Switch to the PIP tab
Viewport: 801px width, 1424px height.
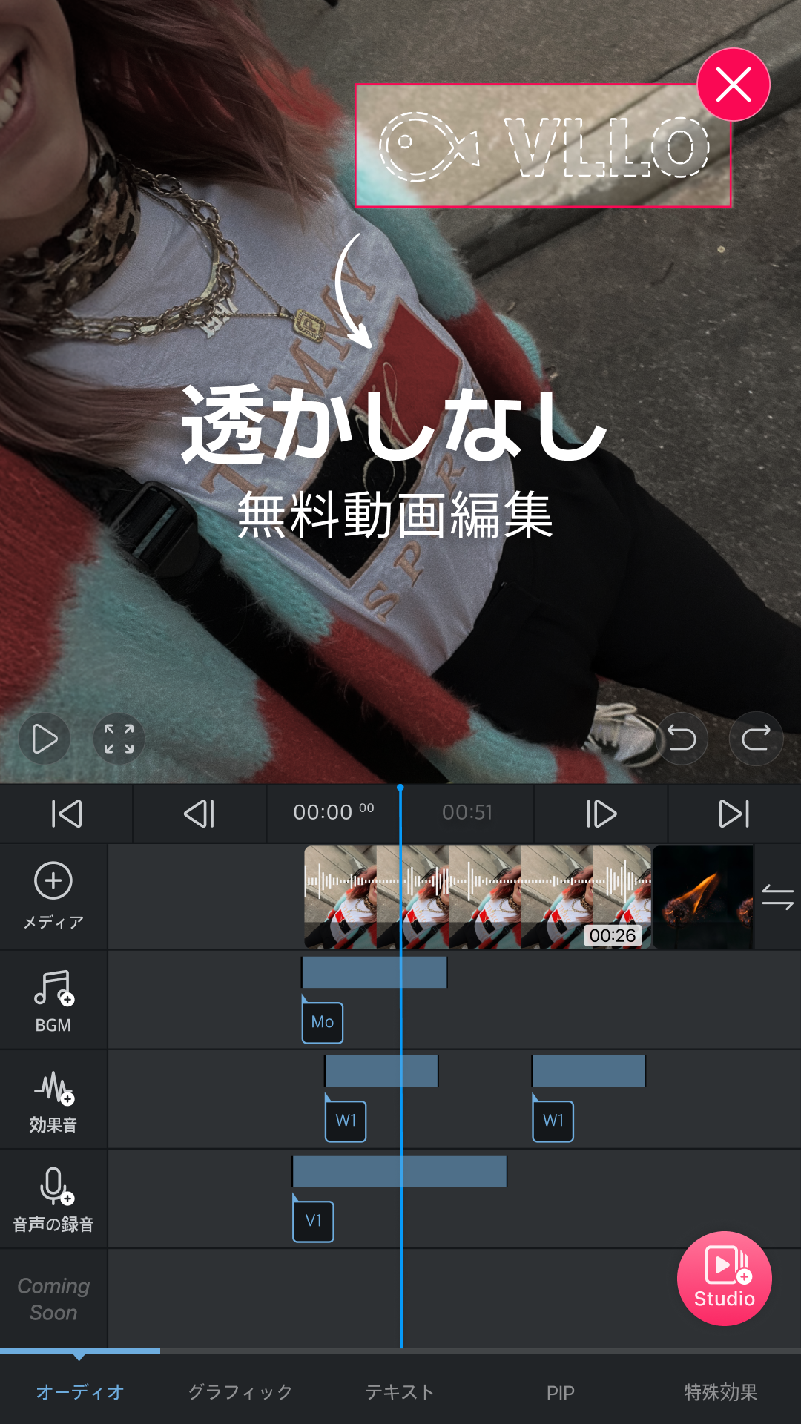(x=561, y=1393)
